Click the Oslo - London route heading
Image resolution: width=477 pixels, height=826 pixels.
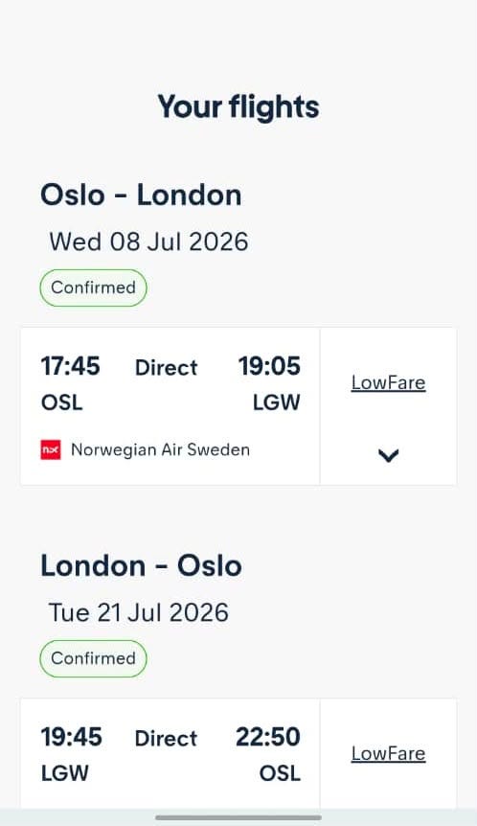[141, 195]
